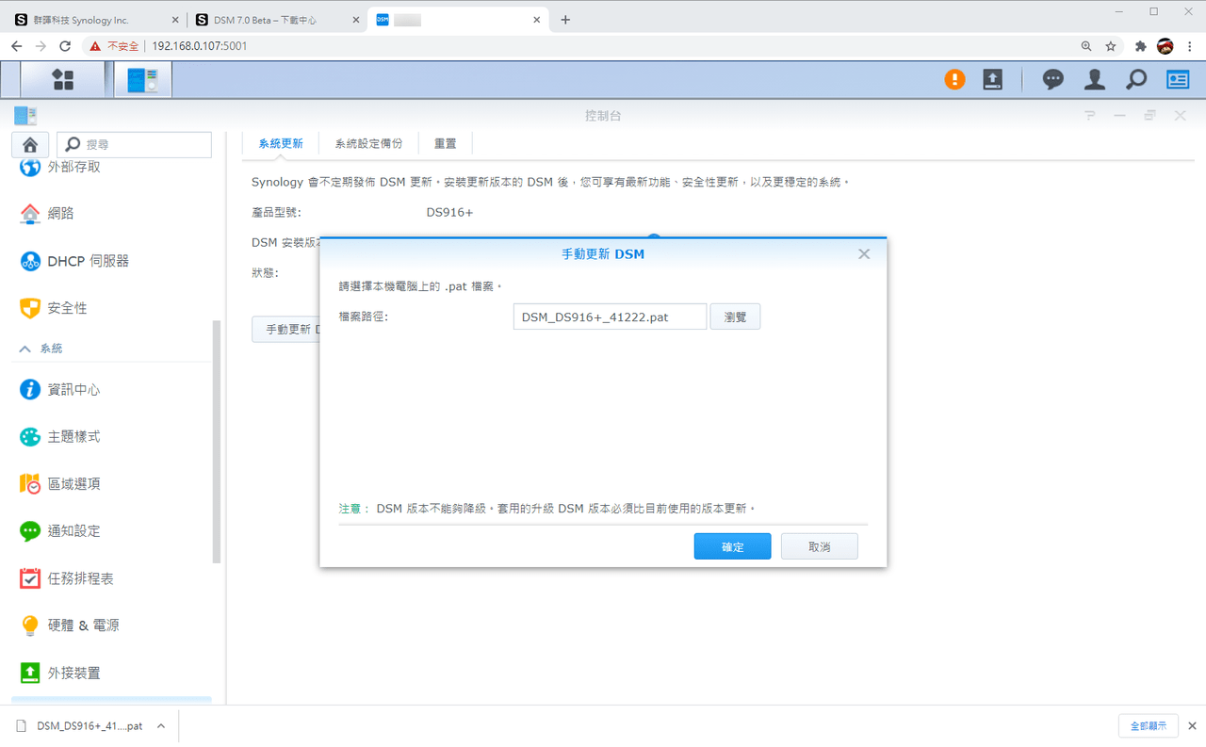Open the widgets panel icon
The width and height of the screenshot is (1206, 747).
click(1178, 80)
